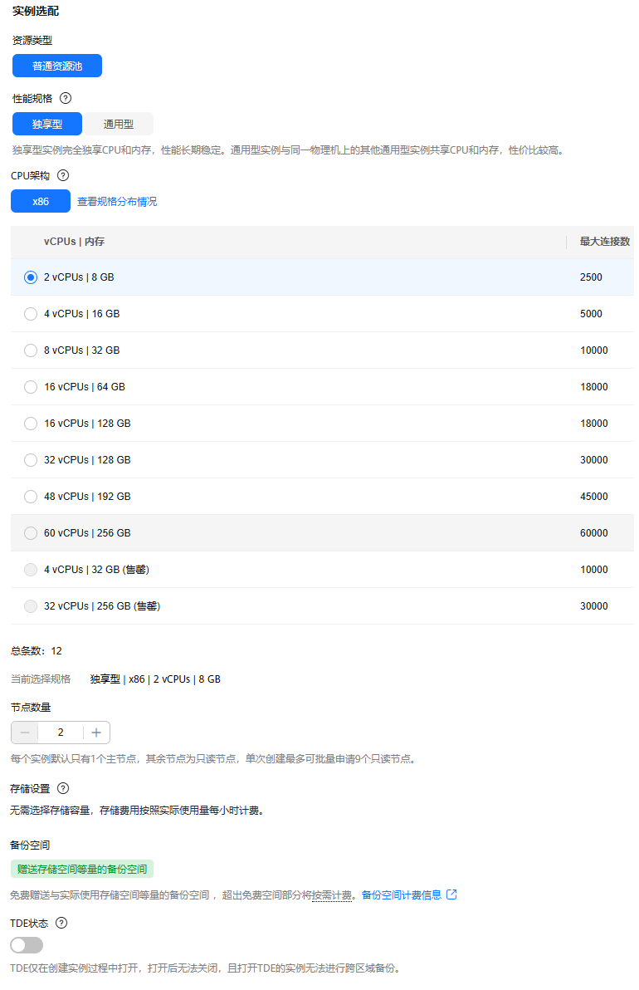Select 独享型 performance spec tab
This screenshot has width=639, height=990.
(x=47, y=124)
